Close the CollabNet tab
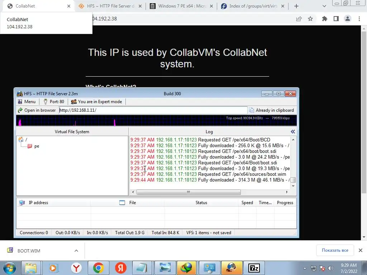This screenshot has width=367, height=275. click(68, 6)
